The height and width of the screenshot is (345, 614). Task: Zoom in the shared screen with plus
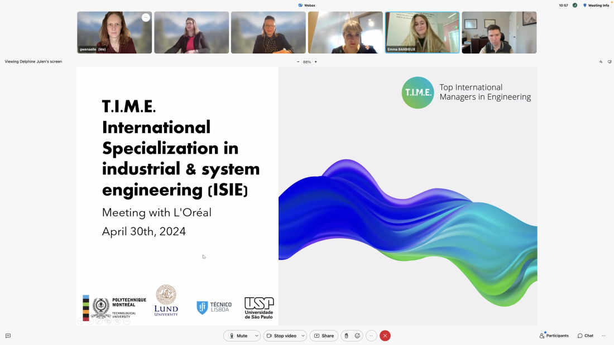(315, 62)
